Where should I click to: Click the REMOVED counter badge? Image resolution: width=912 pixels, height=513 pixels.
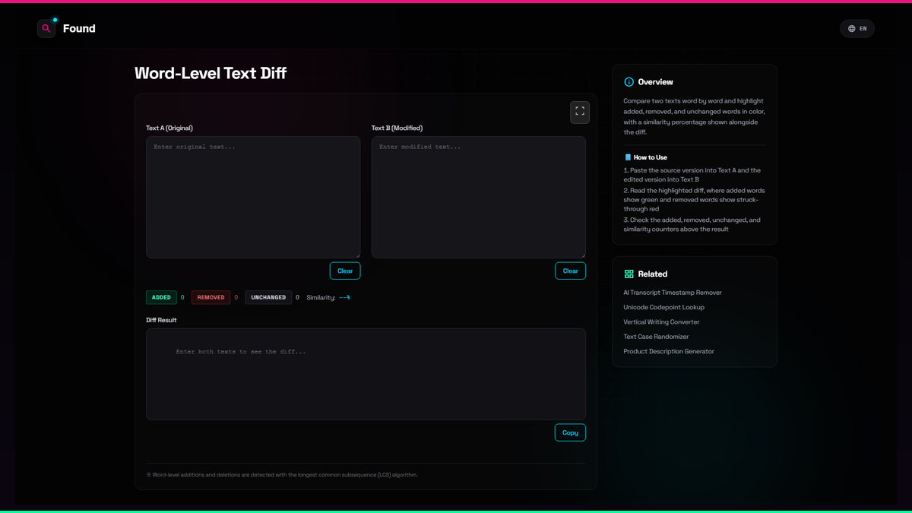coord(211,297)
